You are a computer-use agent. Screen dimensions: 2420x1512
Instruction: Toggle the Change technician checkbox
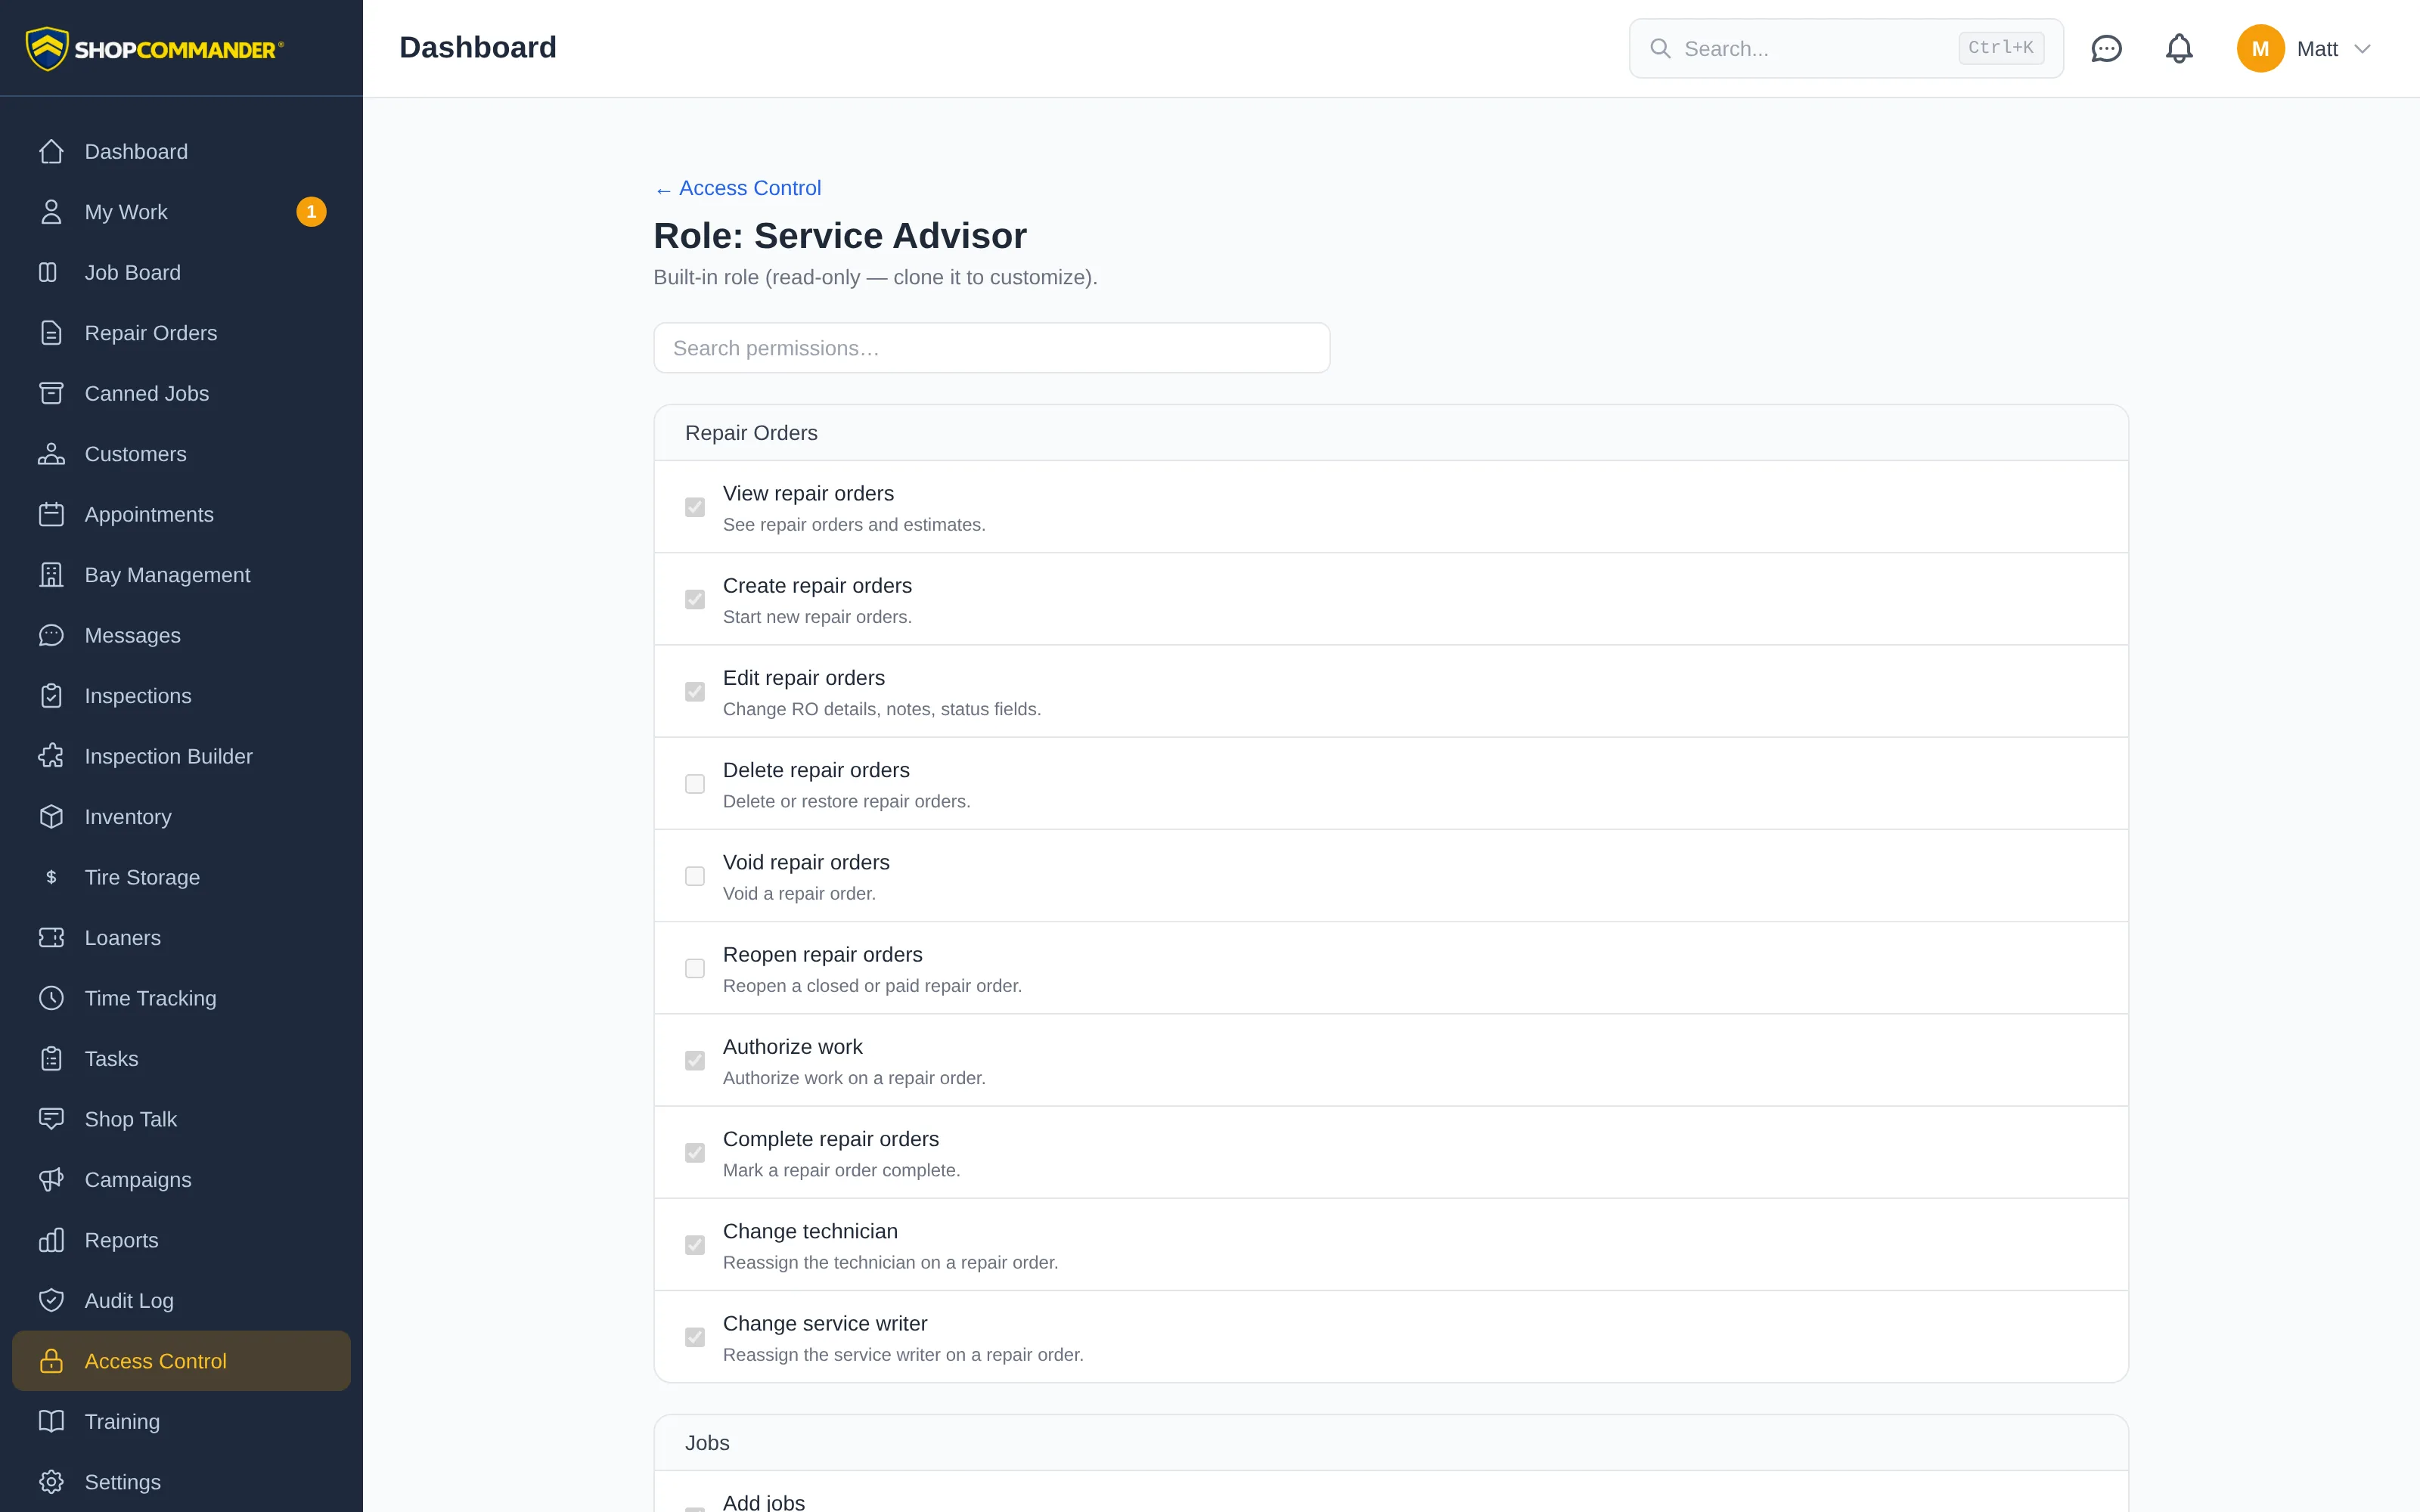click(695, 1245)
